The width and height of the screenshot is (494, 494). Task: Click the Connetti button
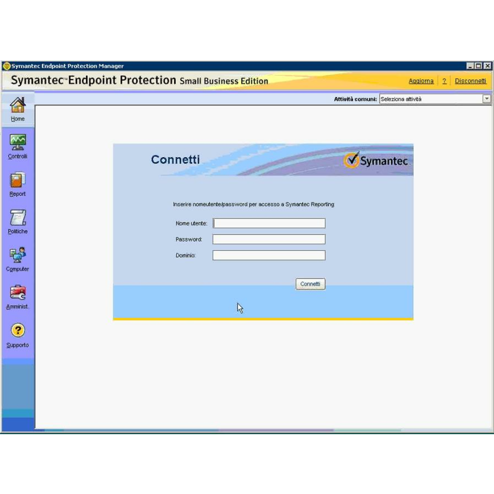click(x=310, y=284)
